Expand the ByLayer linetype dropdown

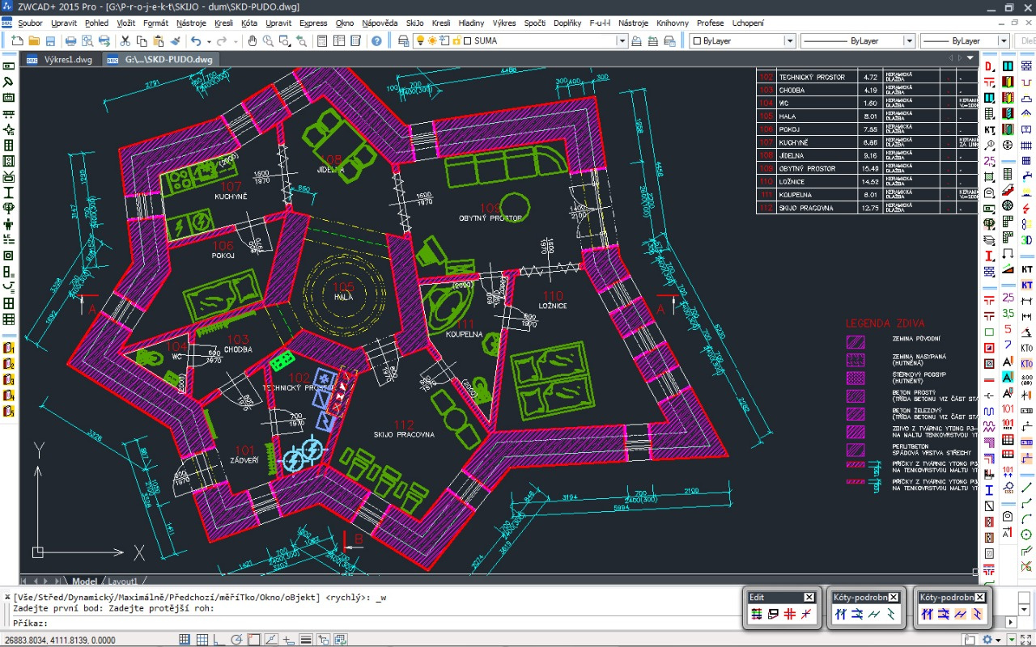(x=909, y=40)
